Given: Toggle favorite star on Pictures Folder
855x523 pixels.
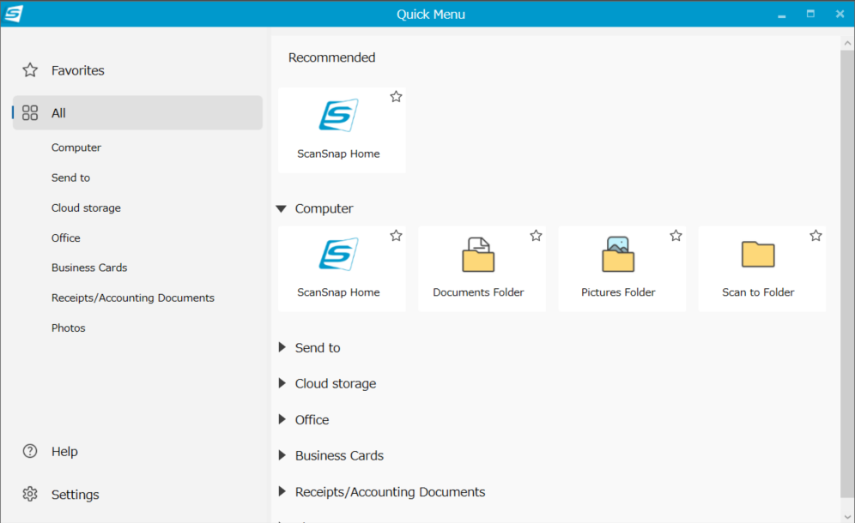Looking at the screenshot, I should coord(676,236).
